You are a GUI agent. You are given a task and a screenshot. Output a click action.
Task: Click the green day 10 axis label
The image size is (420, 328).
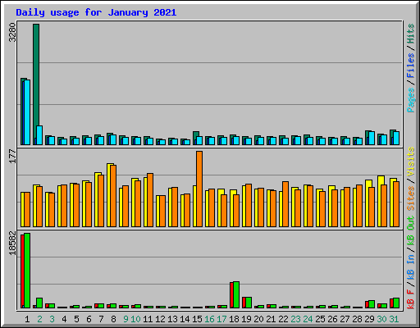135,319
